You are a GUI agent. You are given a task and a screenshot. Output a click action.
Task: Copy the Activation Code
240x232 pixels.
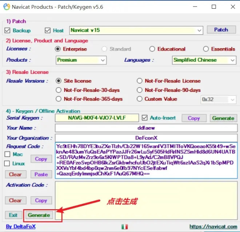click(x=41, y=200)
